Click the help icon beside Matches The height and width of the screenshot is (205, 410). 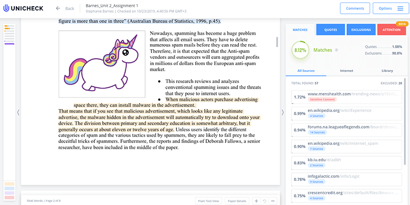click(x=337, y=50)
